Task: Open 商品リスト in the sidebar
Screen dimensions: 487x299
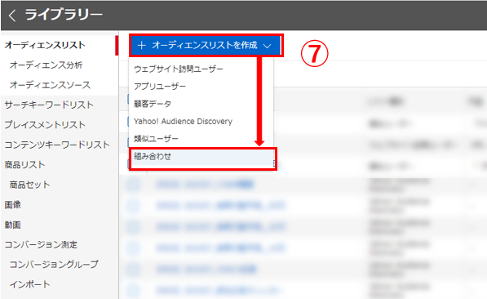Action: click(24, 164)
